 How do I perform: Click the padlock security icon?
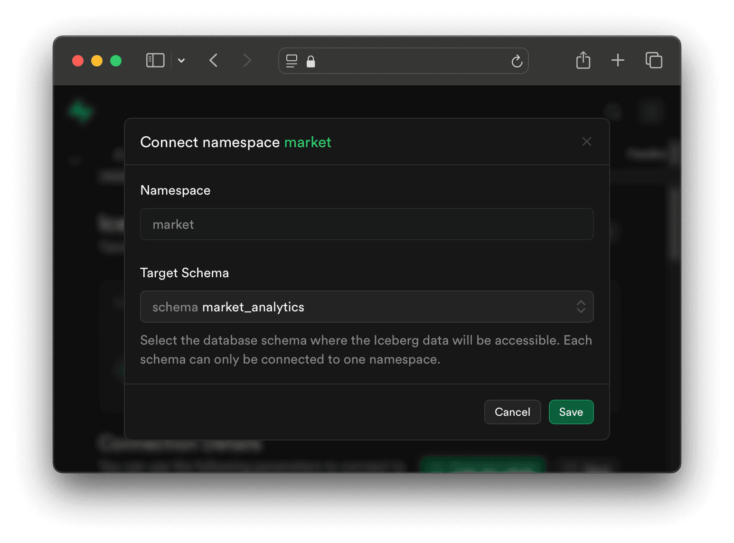[x=311, y=61]
